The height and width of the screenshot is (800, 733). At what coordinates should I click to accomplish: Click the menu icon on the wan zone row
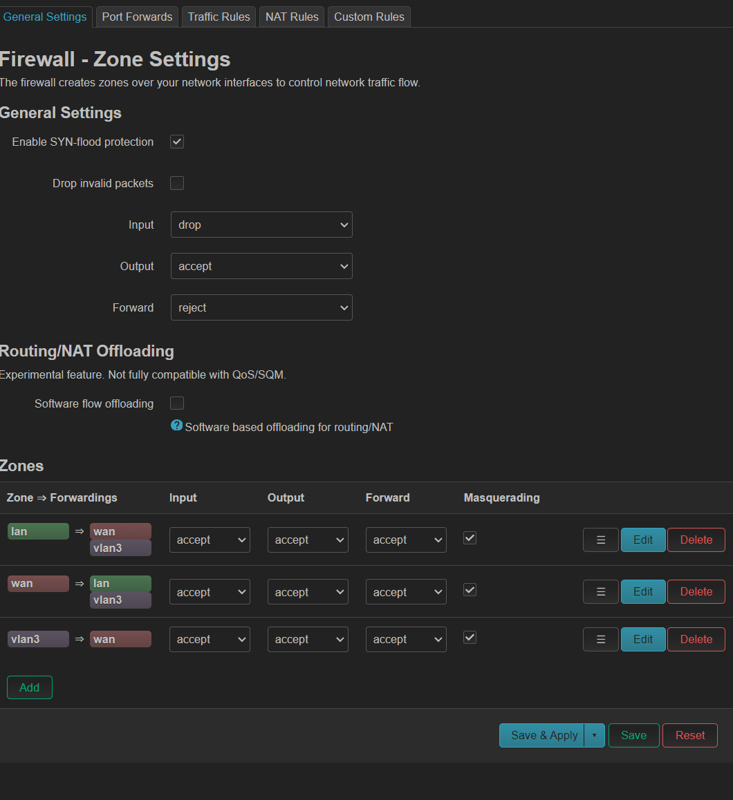click(600, 591)
